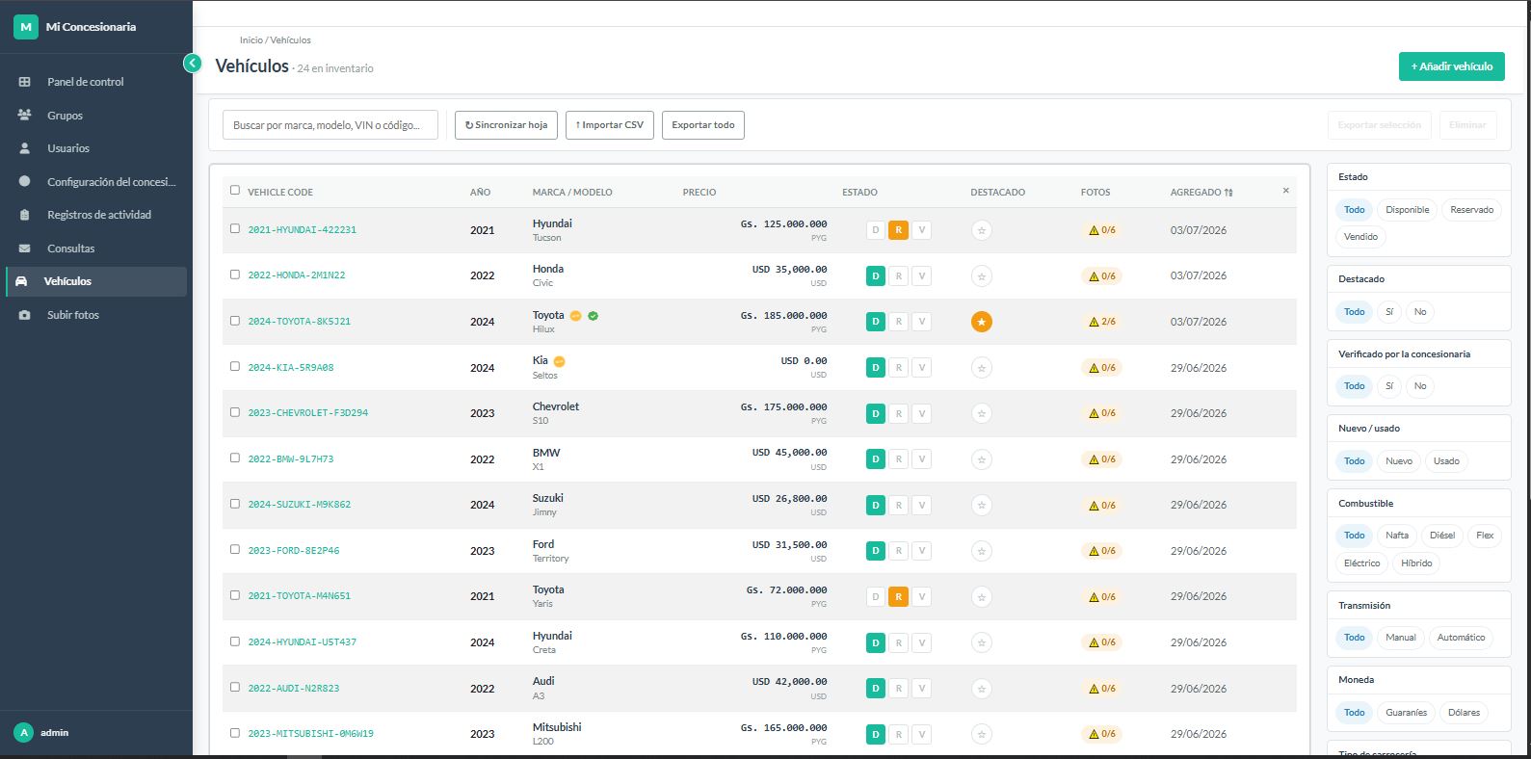
Task: Click the 2/6 photos badge for Toyota Hilux
Action: (1102, 322)
